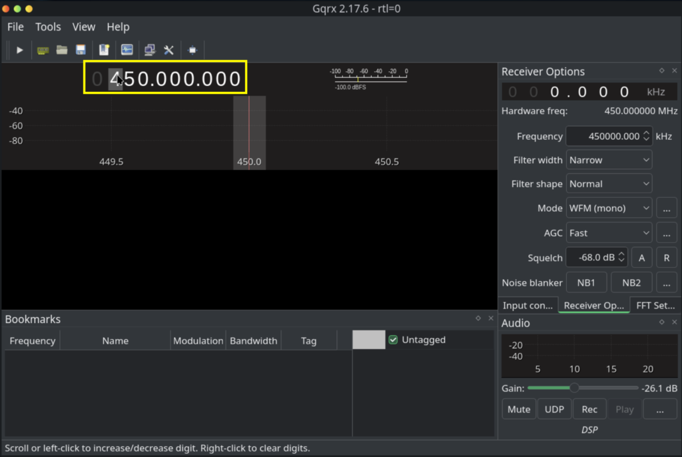Add a bookmark with the bookmark icon
Image resolution: width=682 pixels, height=457 pixels.
[x=104, y=50]
